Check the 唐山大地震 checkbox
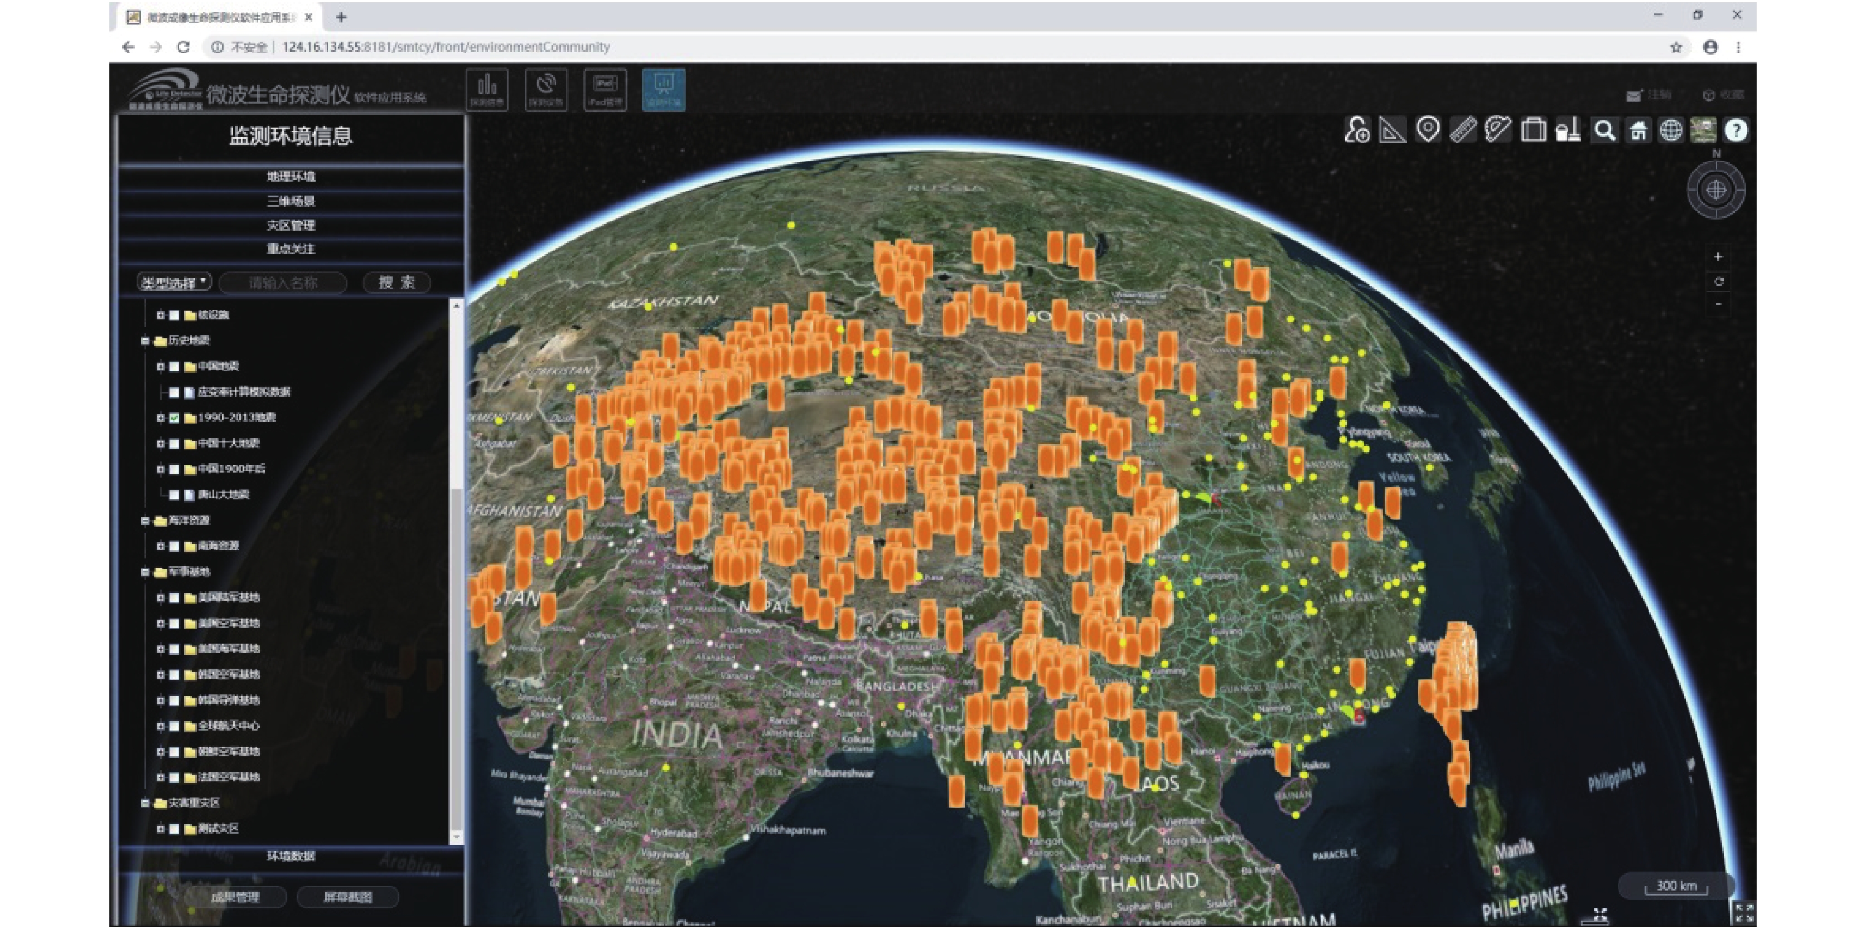Screen dimensions: 1866x929 (x=174, y=495)
